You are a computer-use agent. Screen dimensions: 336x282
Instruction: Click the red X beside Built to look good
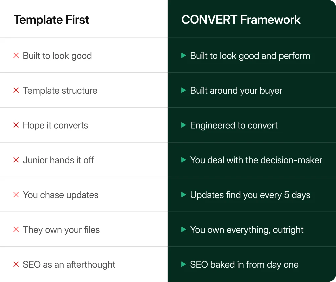16,55
